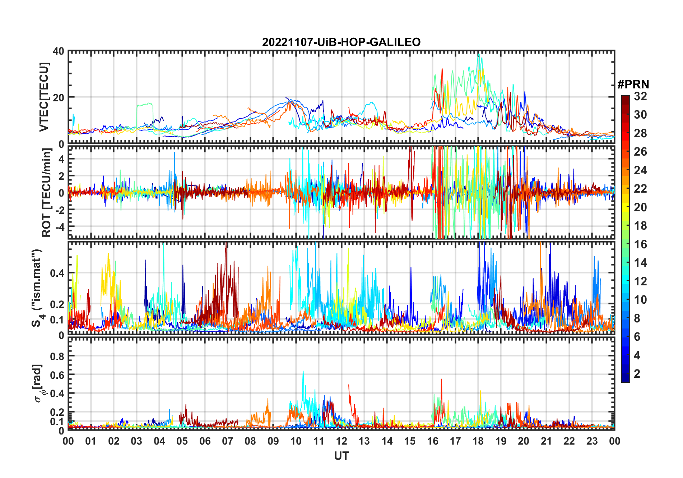Select the "UT" x-axis label
683x478 pixels.
[341, 456]
